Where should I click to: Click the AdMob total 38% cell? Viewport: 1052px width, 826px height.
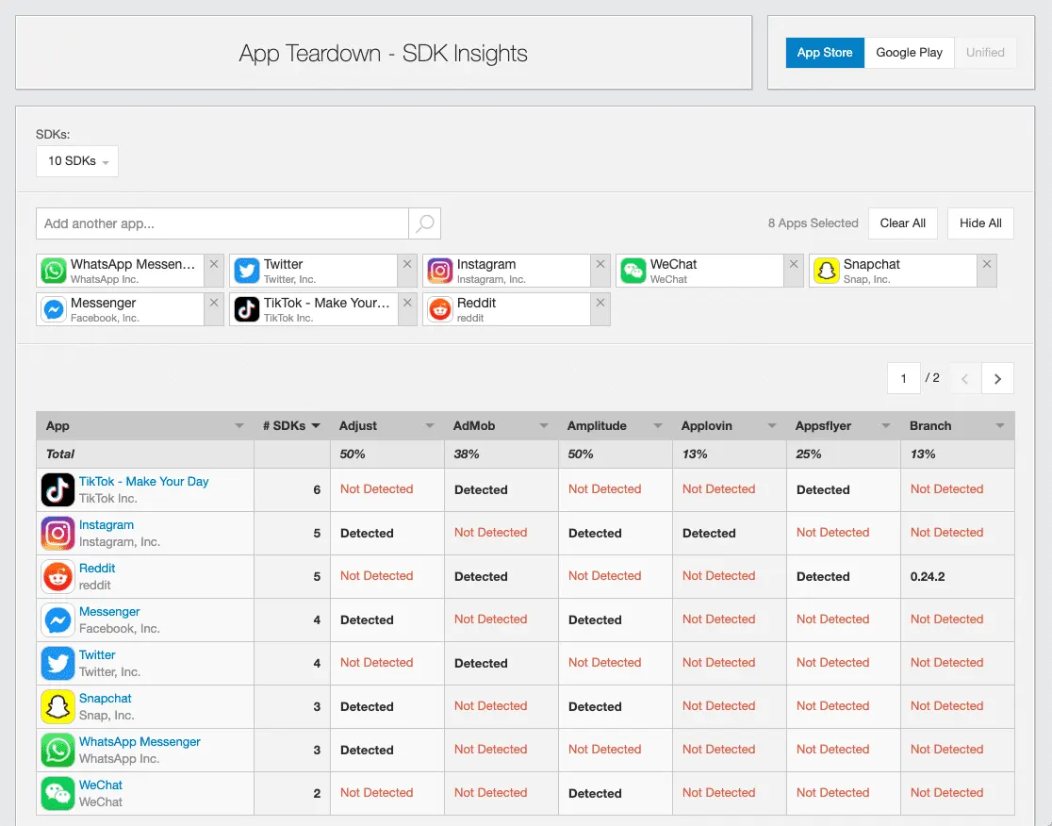pos(501,454)
